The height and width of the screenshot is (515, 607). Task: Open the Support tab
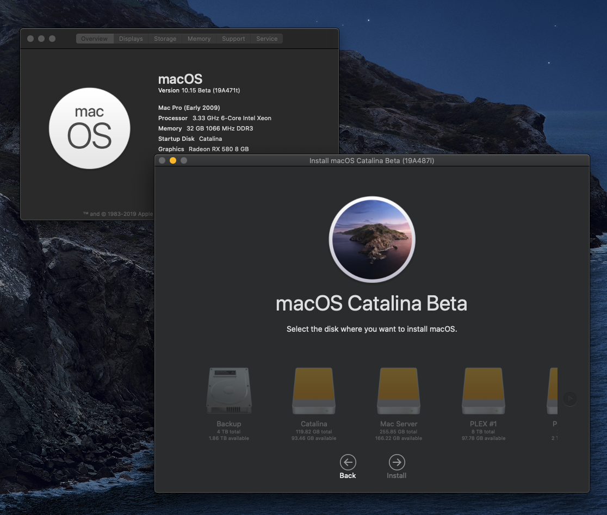click(x=233, y=39)
